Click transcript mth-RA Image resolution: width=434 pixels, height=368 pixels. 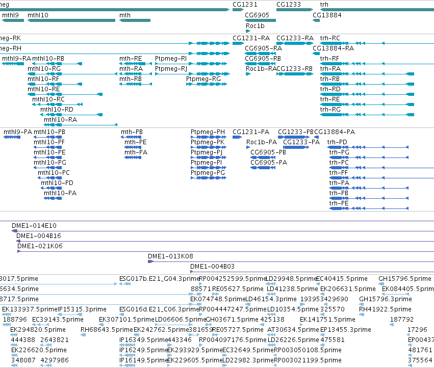[131, 69]
